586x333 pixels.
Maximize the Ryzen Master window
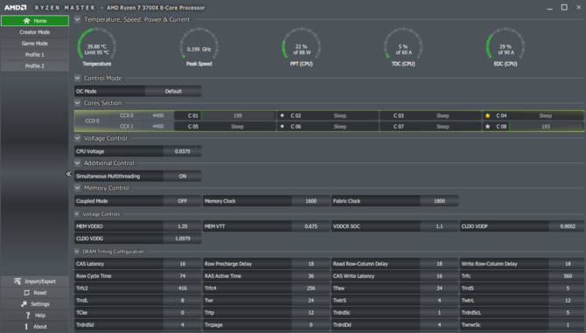pos(564,8)
